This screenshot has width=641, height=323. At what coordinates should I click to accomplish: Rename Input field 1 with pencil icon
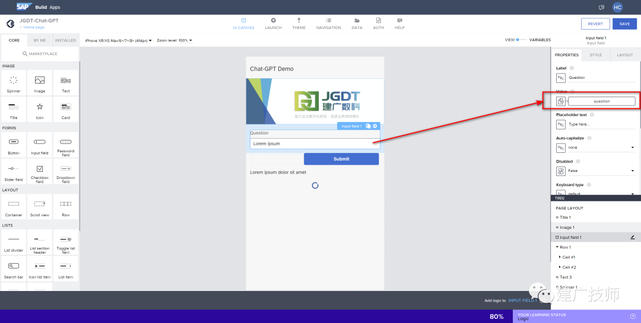[633, 237]
